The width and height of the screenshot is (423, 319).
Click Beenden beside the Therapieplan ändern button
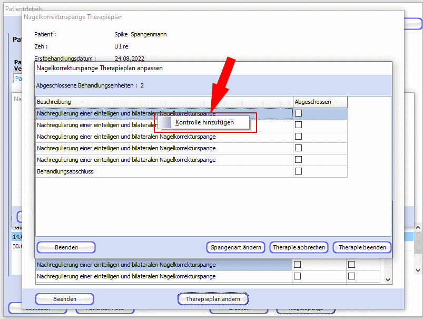[x=64, y=299]
